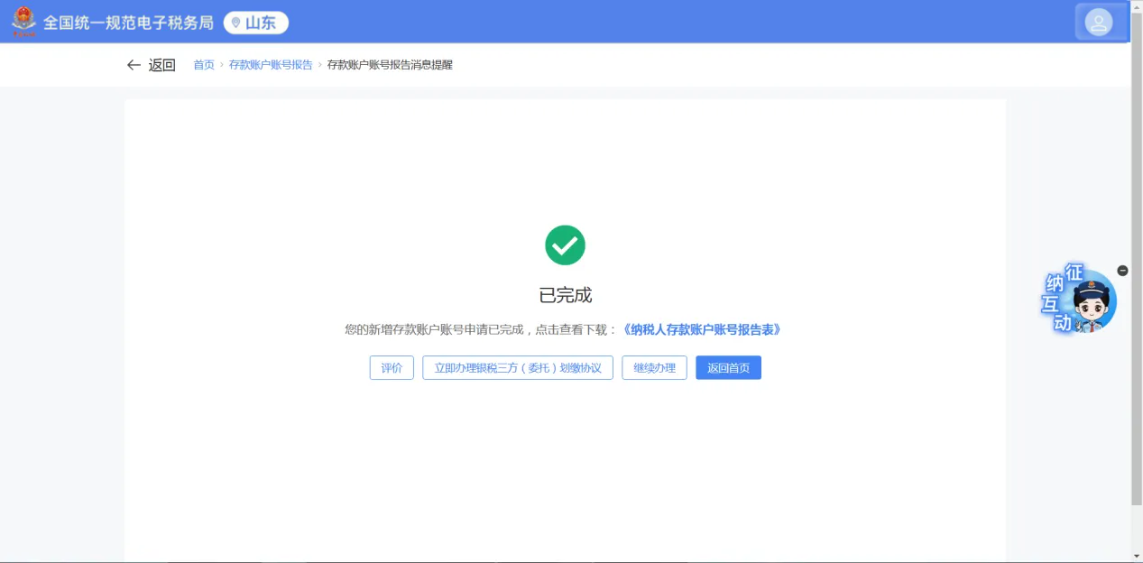The height and width of the screenshot is (563, 1143).
Task: Click the tax bureau emblem logo
Action: [x=23, y=22]
